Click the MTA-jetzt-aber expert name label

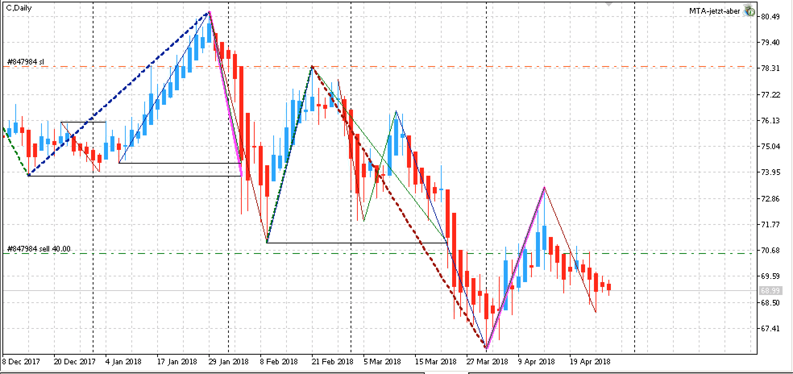714,11
